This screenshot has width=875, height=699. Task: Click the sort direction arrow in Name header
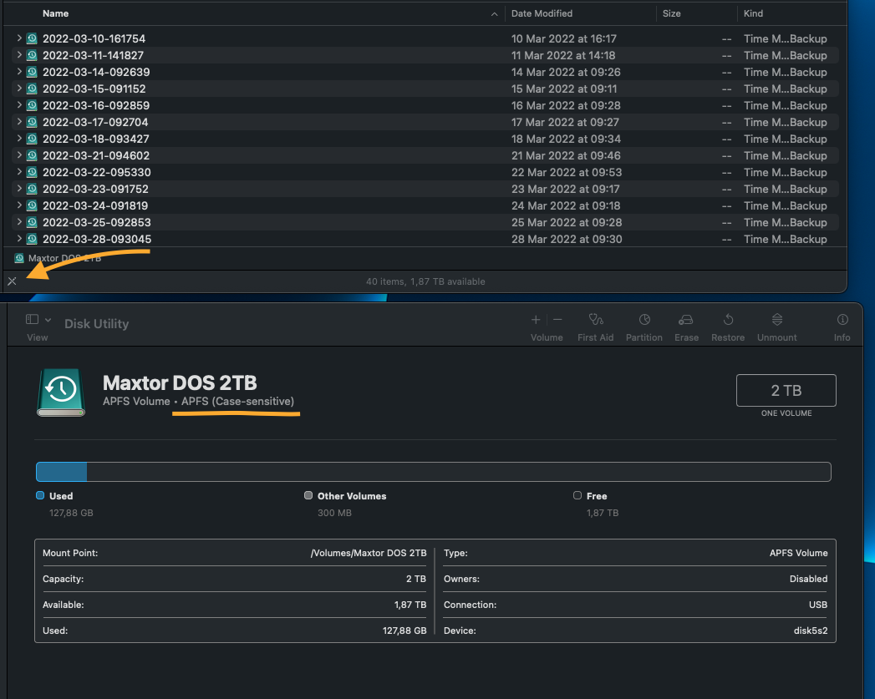[494, 14]
